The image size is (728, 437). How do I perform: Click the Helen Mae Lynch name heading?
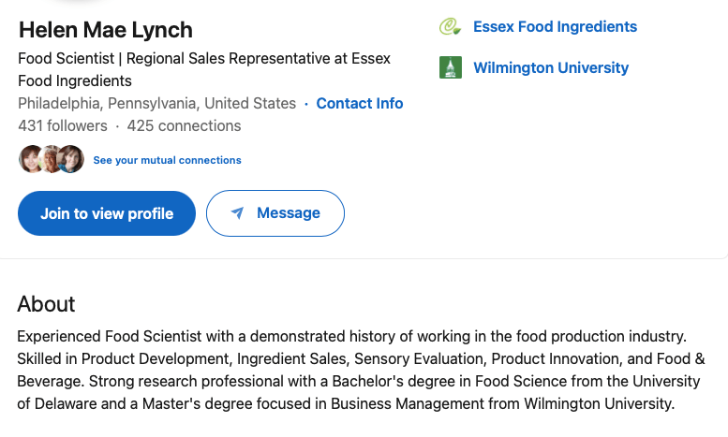105,30
